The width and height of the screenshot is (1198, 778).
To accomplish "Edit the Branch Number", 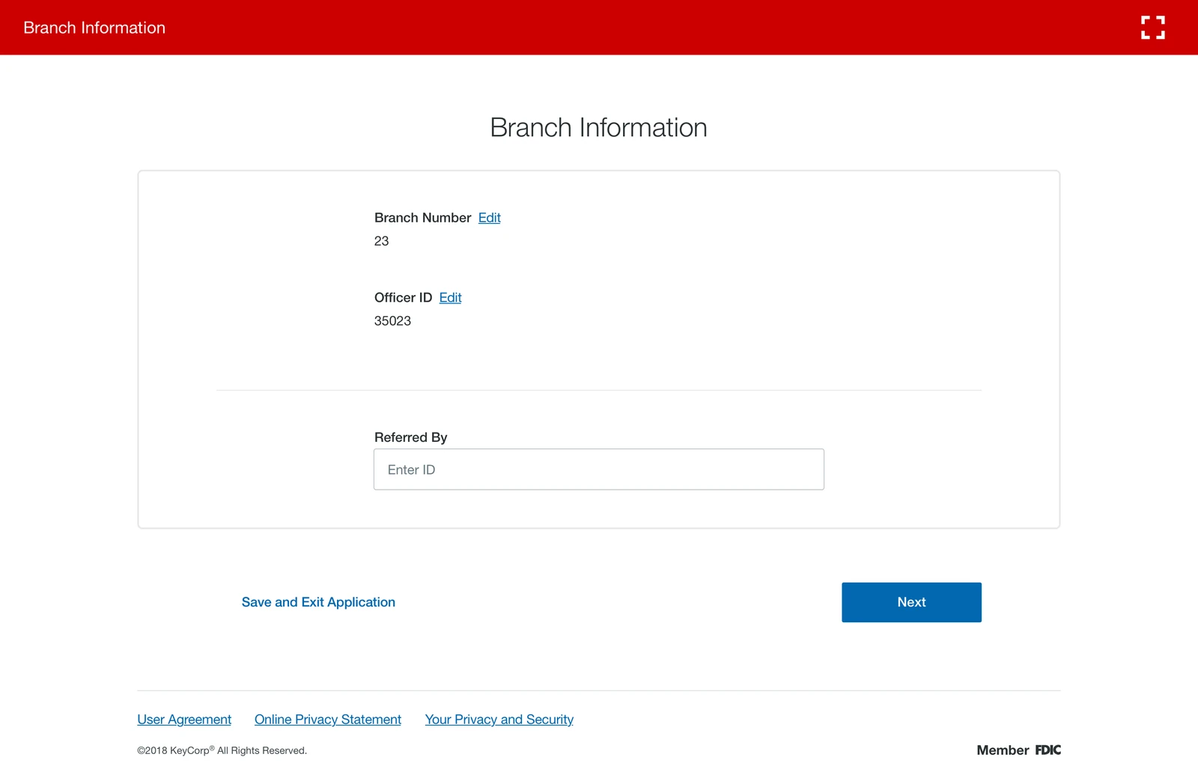I will coord(489,218).
